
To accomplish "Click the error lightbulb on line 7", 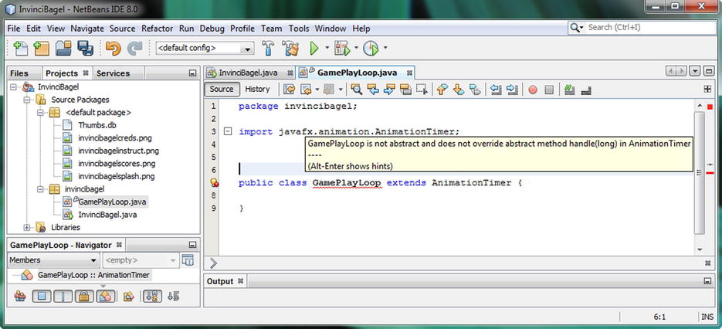I will coord(214,183).
